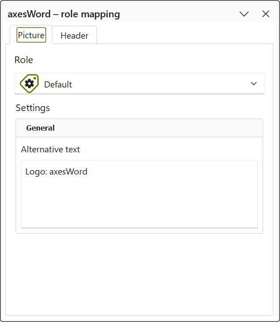This screenshot has height=322, width=280.
Task: Click the Role label
Action: pyautogui.click(x=24, y=60)
